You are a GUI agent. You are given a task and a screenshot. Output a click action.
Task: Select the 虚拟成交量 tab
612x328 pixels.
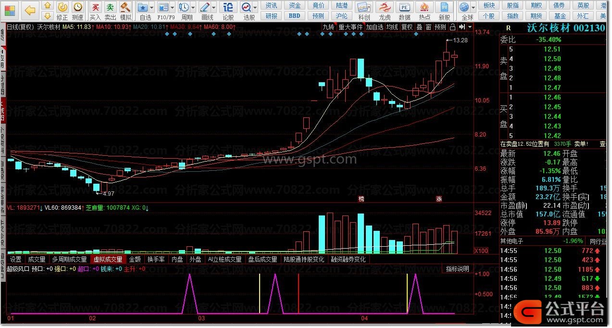[x=108, y=259]
